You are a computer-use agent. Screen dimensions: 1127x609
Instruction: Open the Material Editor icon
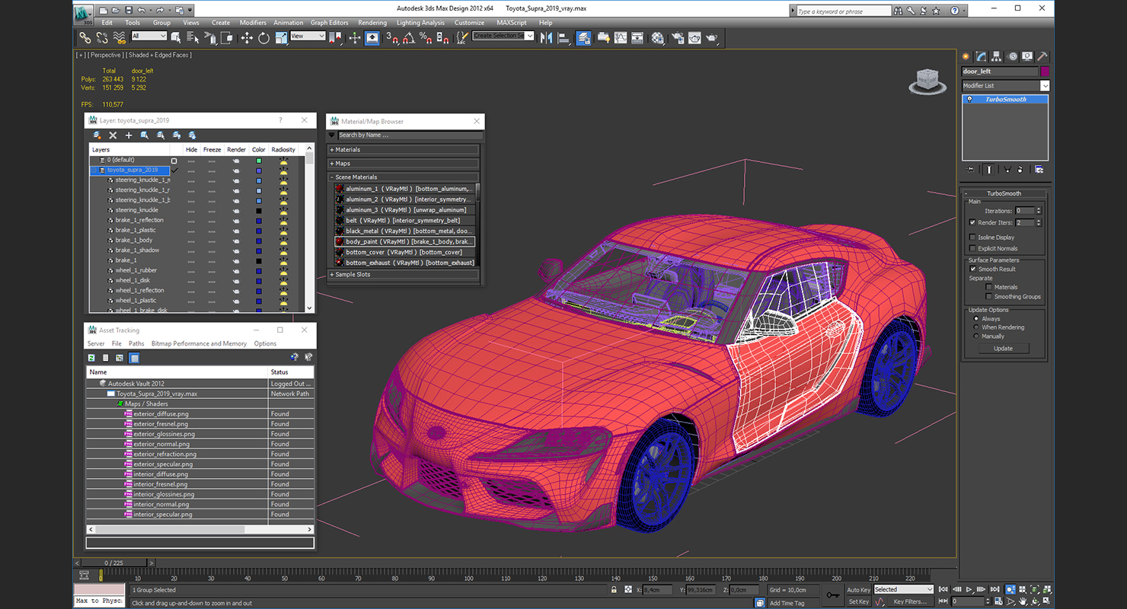pos(658,37)
